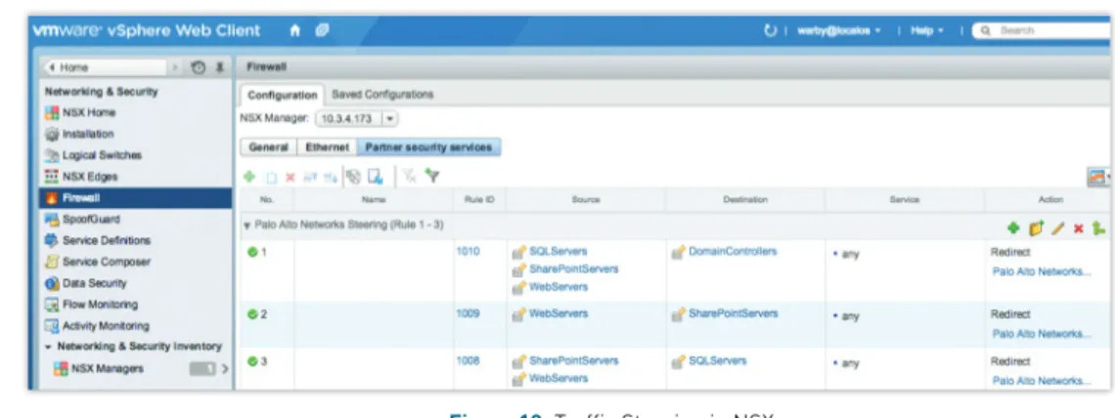Click the copy rule toolbar icon

[x=271, y=178]
